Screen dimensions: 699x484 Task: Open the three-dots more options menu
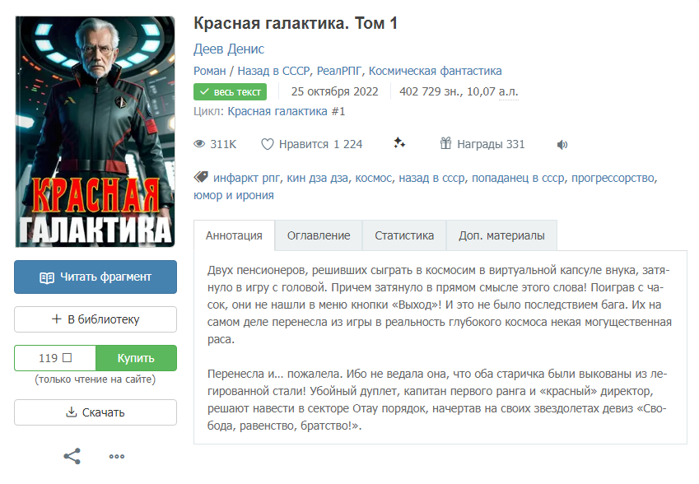[117, 456]
